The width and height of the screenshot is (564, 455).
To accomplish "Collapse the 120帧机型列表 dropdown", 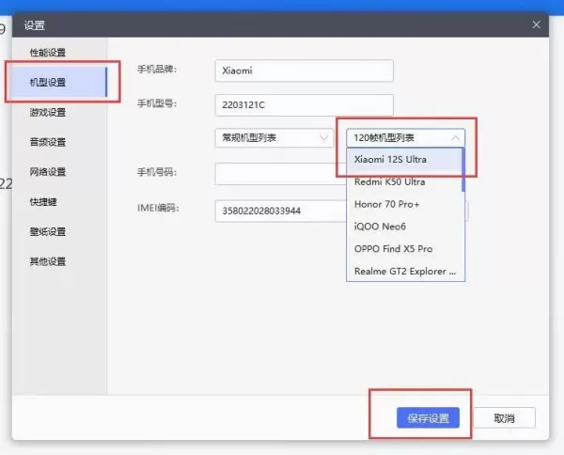I will (x=405, y=138).
